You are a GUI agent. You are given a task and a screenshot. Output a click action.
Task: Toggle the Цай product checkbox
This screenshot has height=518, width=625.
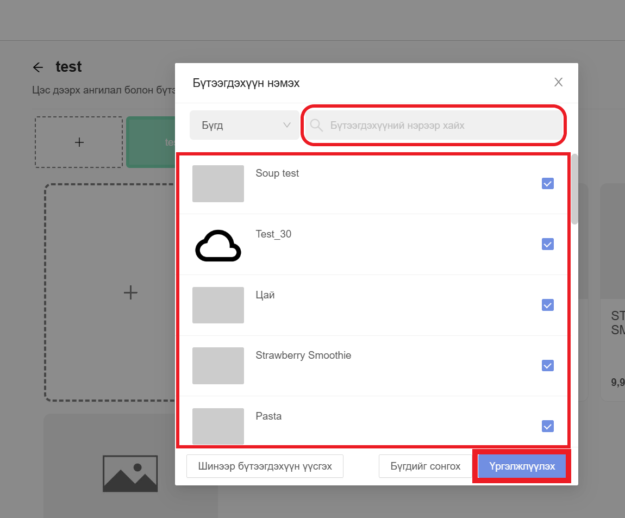tap(548, 305)
